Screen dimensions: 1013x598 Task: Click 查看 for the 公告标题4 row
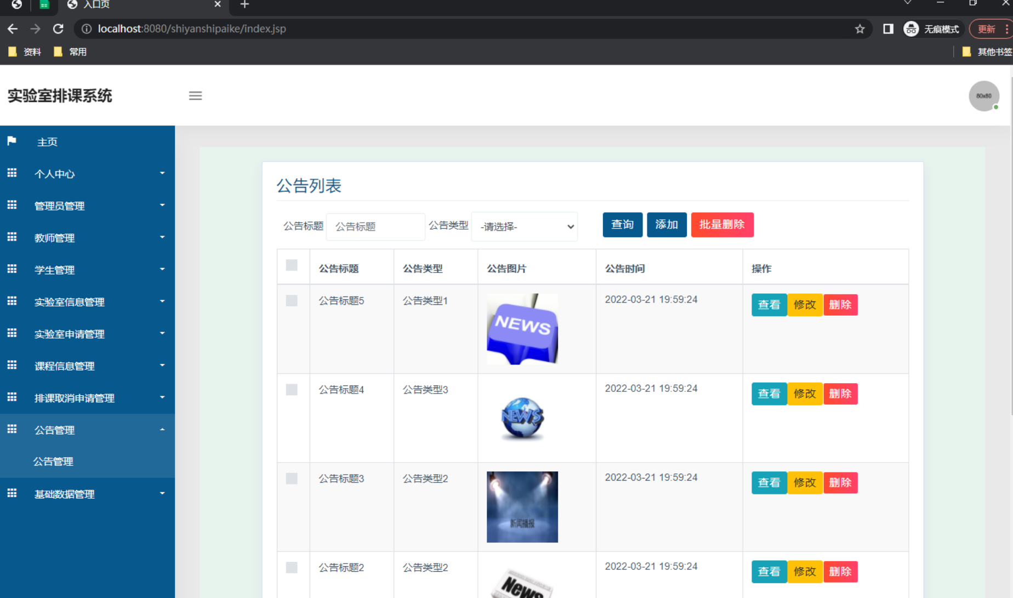click(769, 394)
